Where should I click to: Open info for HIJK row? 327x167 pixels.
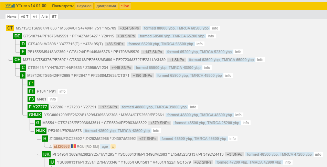[x=156, y=131]
